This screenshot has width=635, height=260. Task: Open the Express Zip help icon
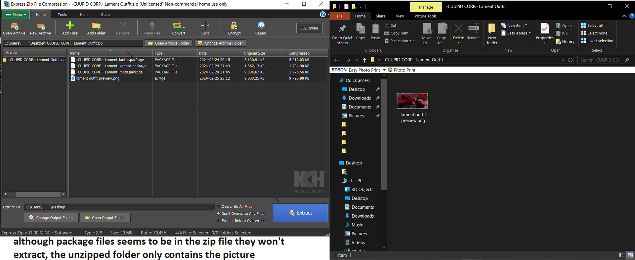click(x=323, y=14)
